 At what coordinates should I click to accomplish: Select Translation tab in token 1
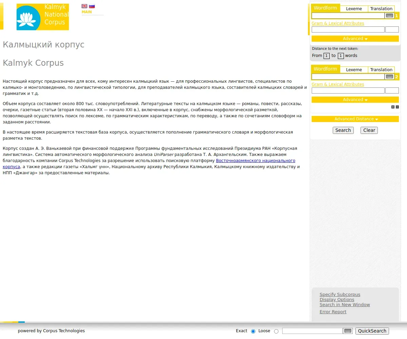(x=381, y=9)
